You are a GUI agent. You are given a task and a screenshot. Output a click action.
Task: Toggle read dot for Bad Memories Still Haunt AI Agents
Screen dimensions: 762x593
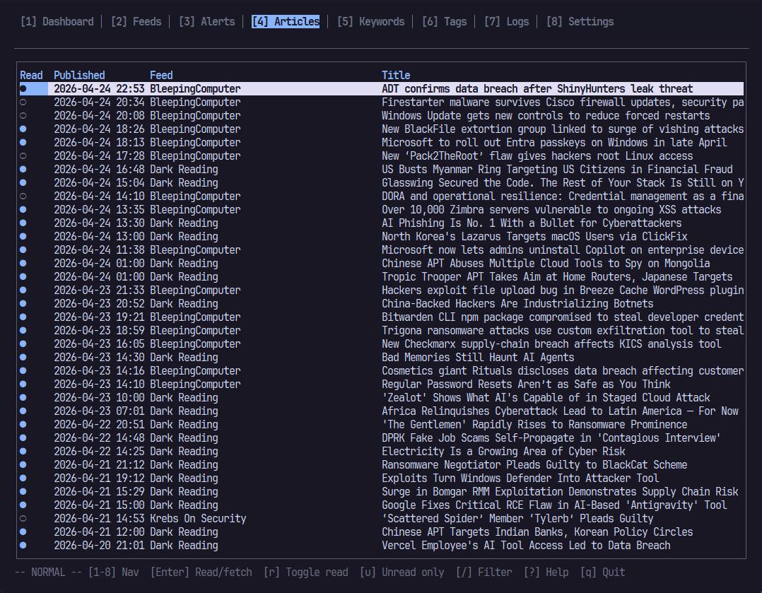point(23,357)
